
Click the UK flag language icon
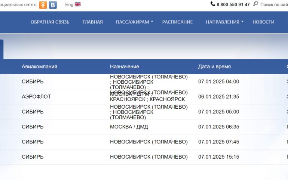78,4
